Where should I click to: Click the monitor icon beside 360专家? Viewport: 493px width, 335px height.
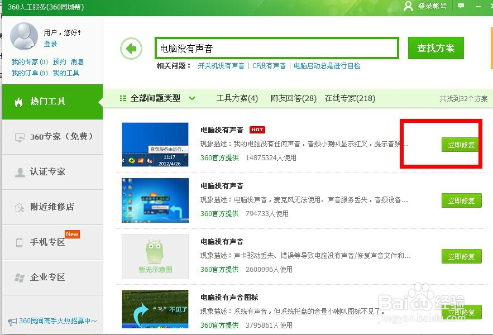(20, 137)
